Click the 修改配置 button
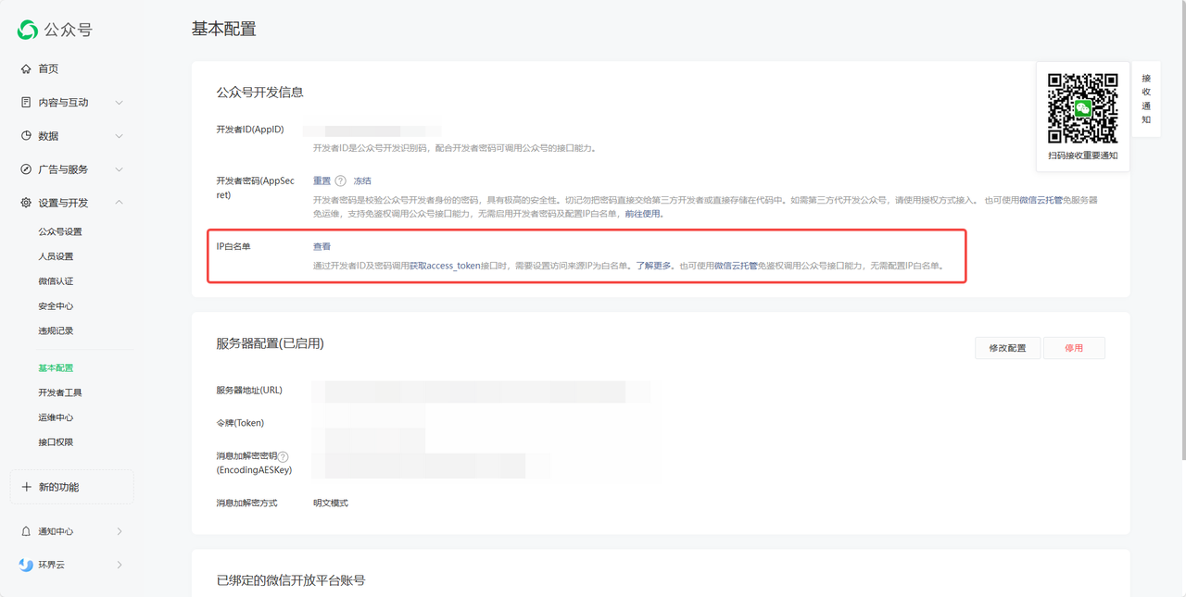Image resolution: width=1186 pixels, height=597 pixels. click(x=1007, y=348)
